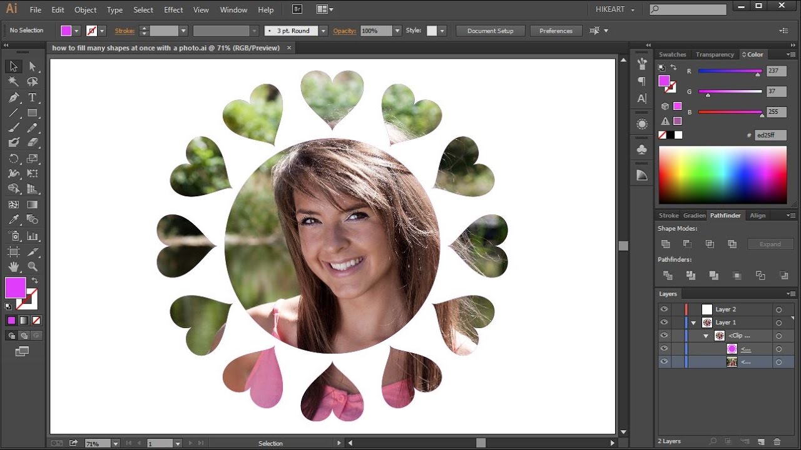Select the Column Graph tool

pyautogui.click(x=33, y=236)
